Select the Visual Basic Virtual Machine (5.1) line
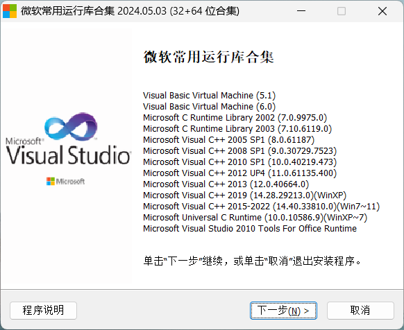Screen dimensions: 404x330 pos(209,96)
